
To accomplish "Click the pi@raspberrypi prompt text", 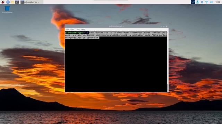I will 74,33.
